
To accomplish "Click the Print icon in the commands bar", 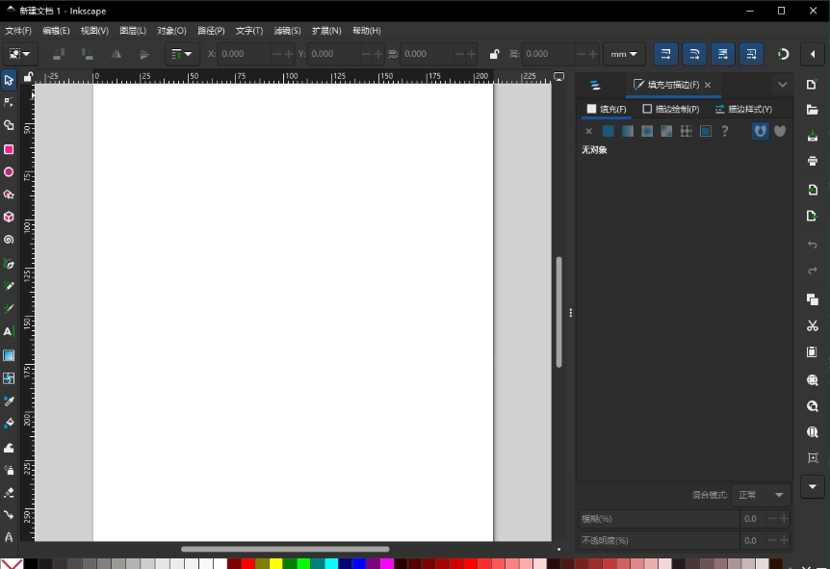I will (813, 161).
